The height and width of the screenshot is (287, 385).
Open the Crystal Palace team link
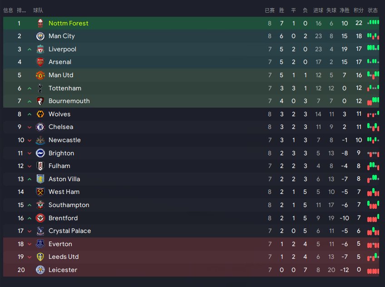[x=70, y=231]
